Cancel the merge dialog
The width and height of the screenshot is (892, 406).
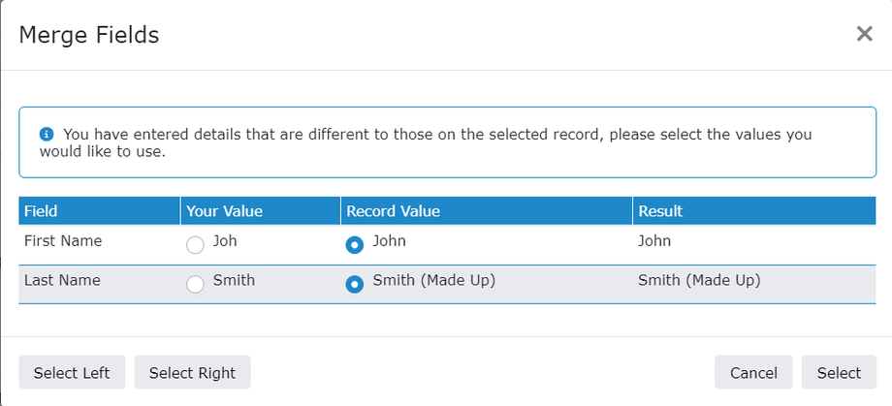click(x=753, y=372)
